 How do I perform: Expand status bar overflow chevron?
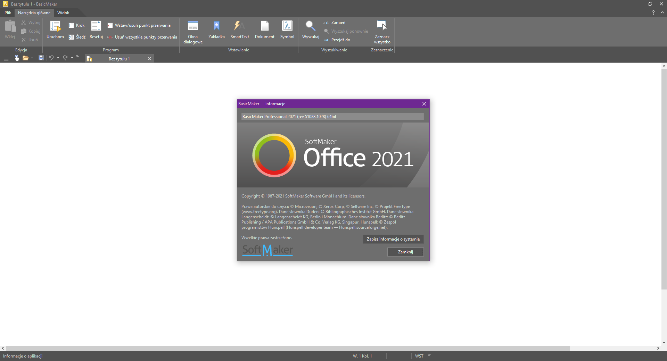pyautogui.click(x=429, y=355)
